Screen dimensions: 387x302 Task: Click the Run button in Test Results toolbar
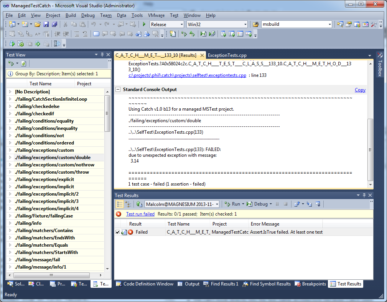point(232,204)
